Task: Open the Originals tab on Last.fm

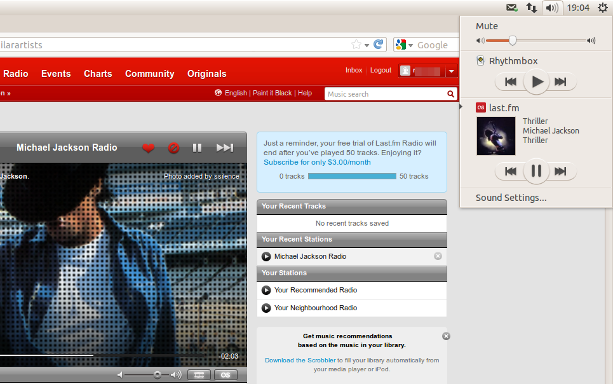Action: [207, 74]
